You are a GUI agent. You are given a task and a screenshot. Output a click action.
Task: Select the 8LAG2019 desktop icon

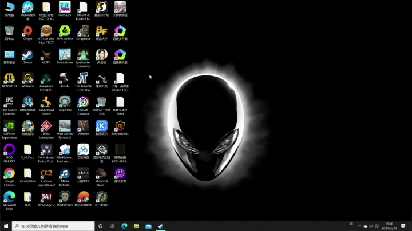[9, 80]
